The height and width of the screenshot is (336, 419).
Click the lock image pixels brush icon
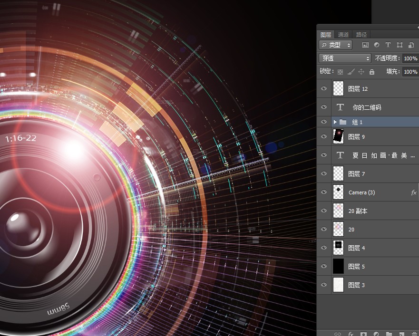351,72
